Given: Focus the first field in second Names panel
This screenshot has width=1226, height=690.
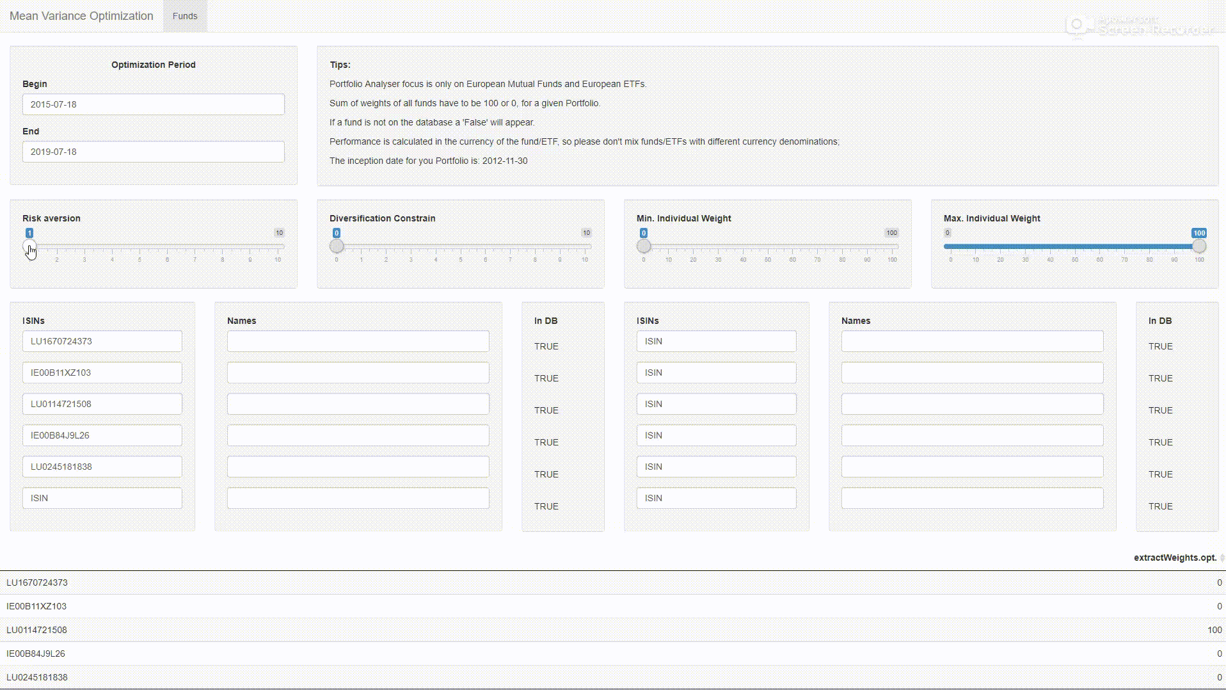Looking at the screenshot, I should pos(973,341).
